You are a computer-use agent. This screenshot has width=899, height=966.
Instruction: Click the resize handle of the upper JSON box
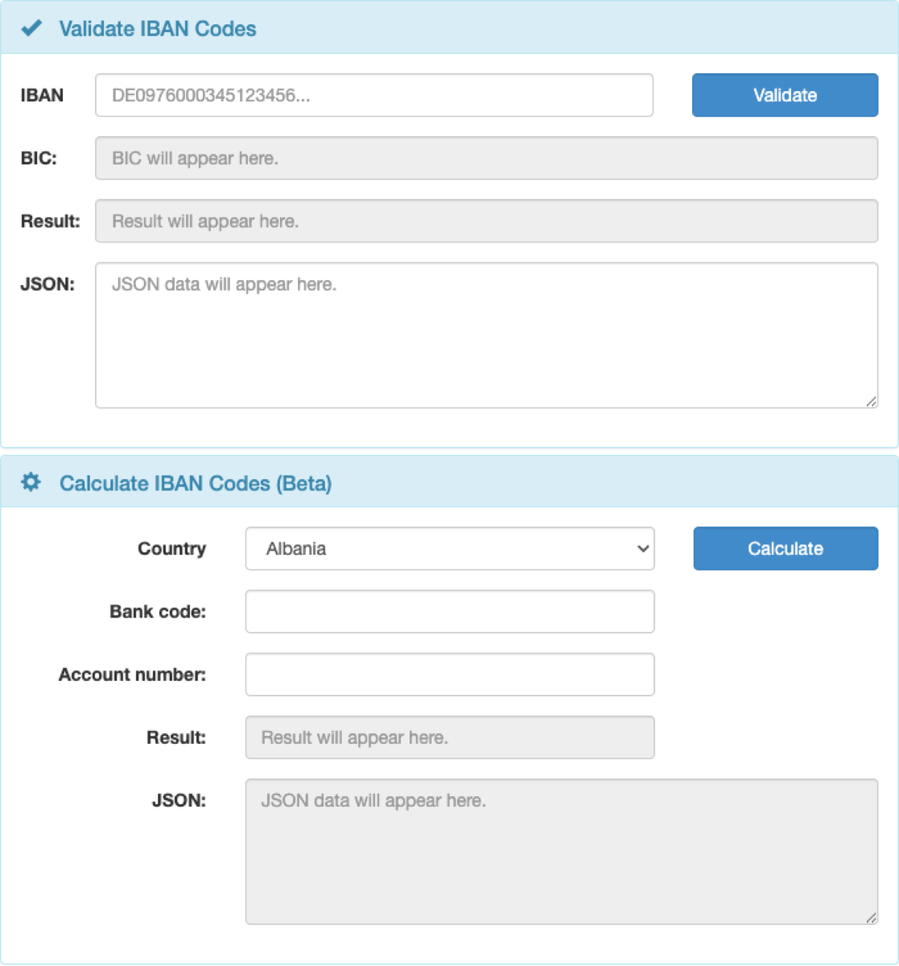point(872,400)
